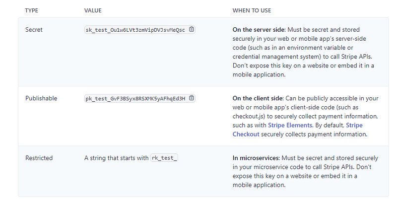Copy the secret test key via clipboard icon

tap(192, 29)
